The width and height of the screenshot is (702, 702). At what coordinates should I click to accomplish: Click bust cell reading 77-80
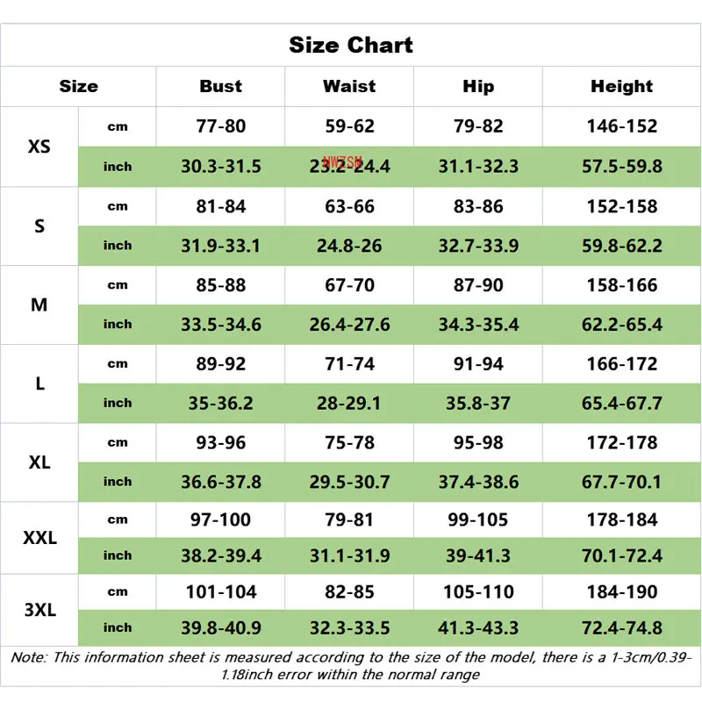pos(220,126)
